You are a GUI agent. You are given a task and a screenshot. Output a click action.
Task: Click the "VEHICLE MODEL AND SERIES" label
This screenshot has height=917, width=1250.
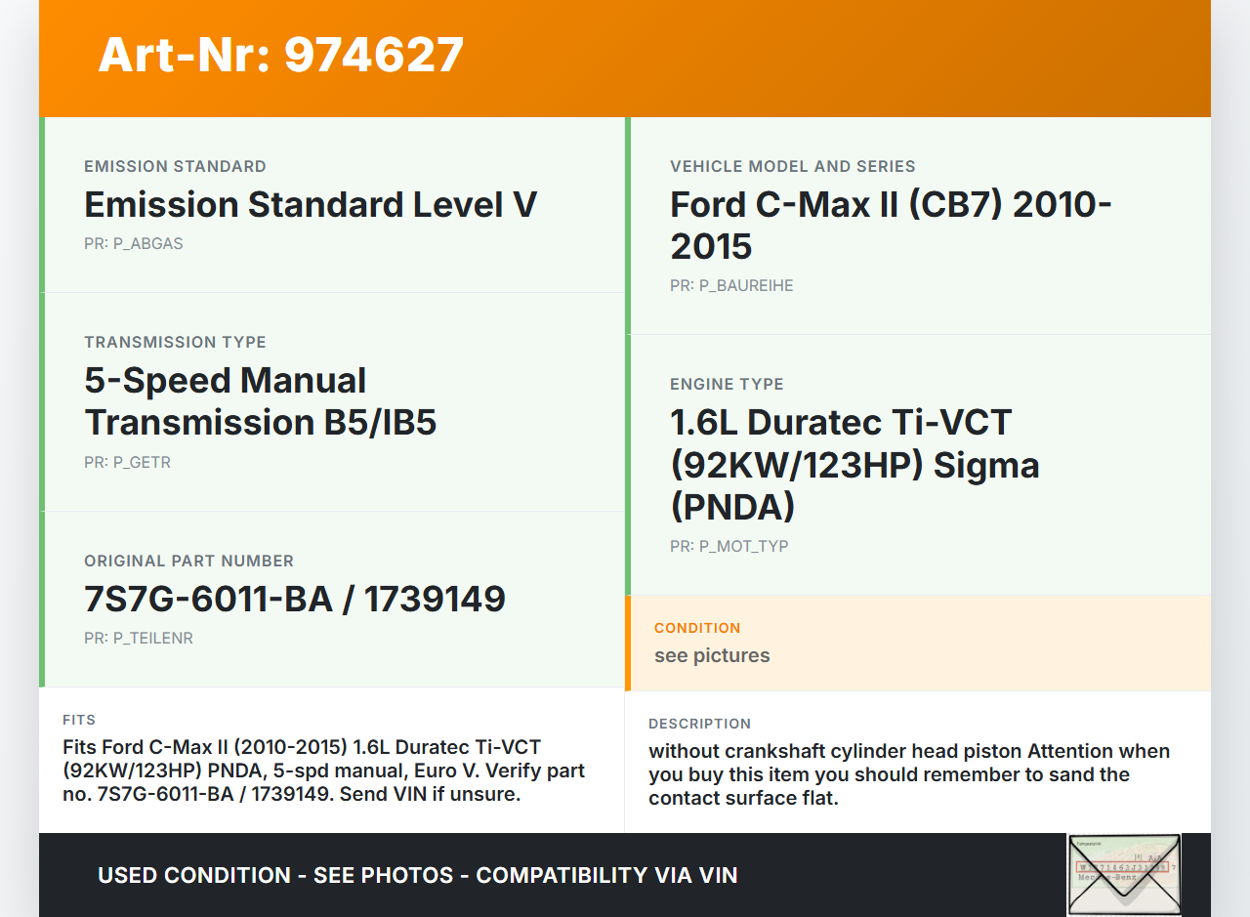[x=793, y=167]
